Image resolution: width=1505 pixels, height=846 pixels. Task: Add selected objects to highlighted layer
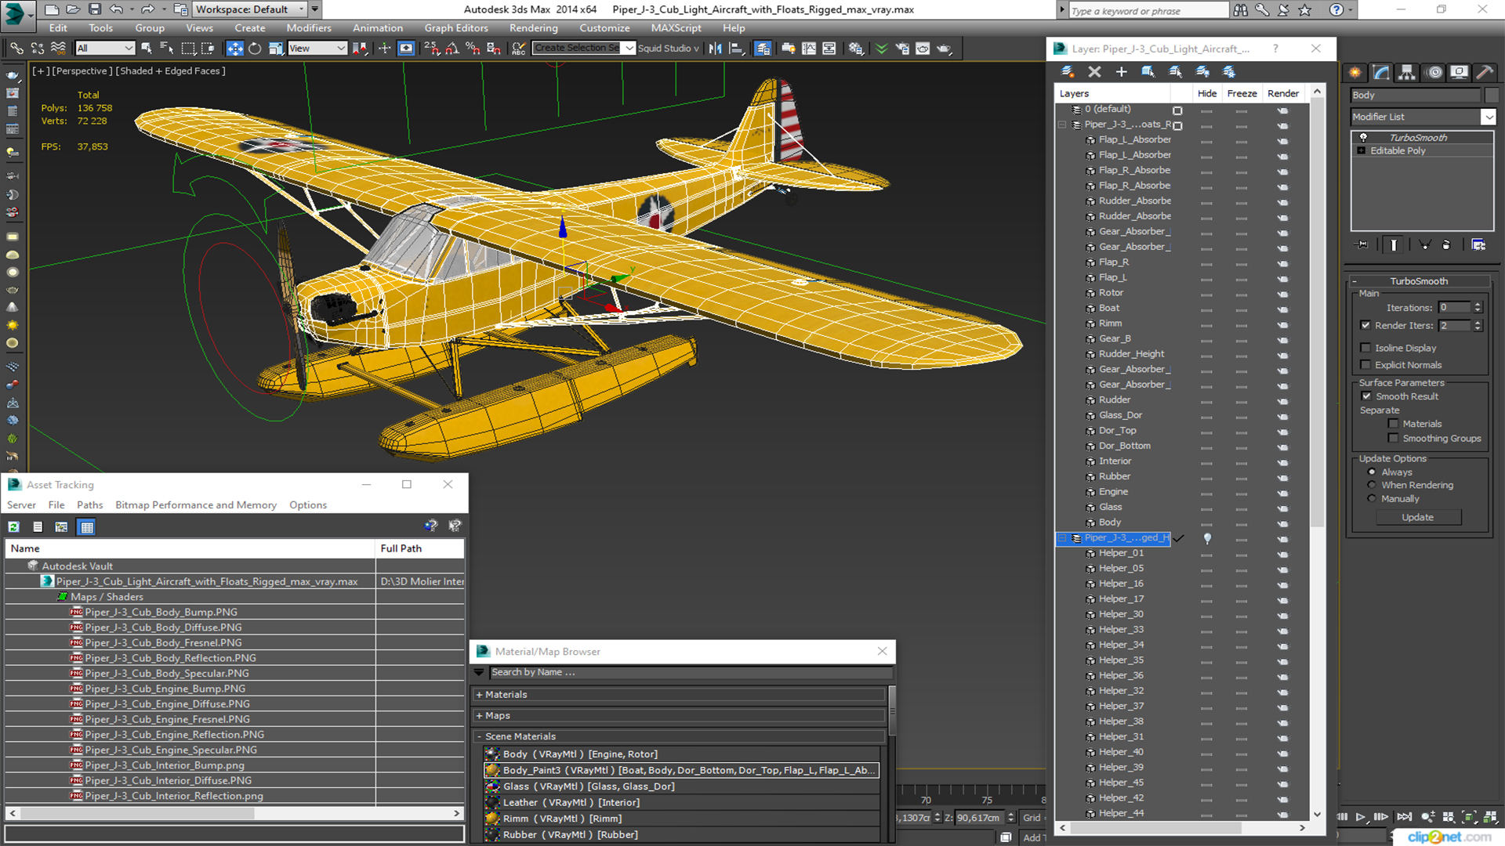pyautogui.click(x=1121, y=71)
